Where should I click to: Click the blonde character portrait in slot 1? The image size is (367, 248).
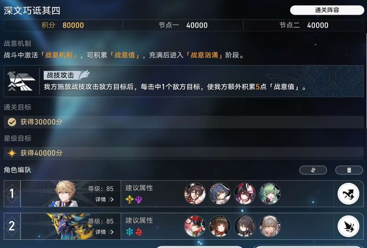(64, 193)
